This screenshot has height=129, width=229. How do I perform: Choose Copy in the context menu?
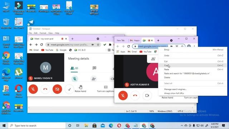coord(193,65)
